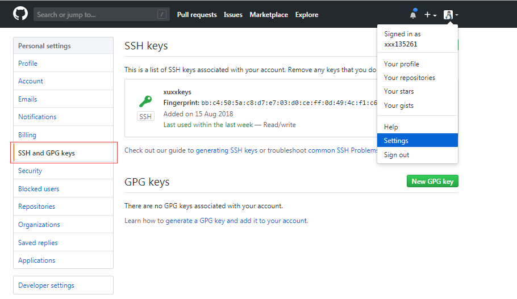Open the generating SSH keys guide link
Image resolution: width=517 pixels, height=299 pixels.
(227, 150)
